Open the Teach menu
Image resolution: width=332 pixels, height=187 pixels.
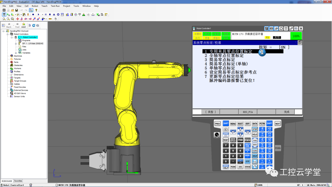[44, 6]
